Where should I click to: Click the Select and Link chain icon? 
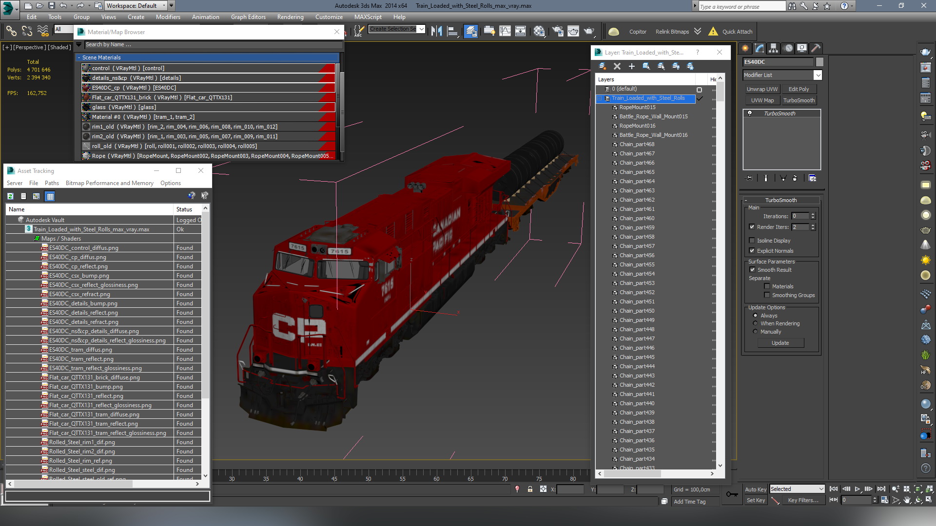[x=11, y=31]
